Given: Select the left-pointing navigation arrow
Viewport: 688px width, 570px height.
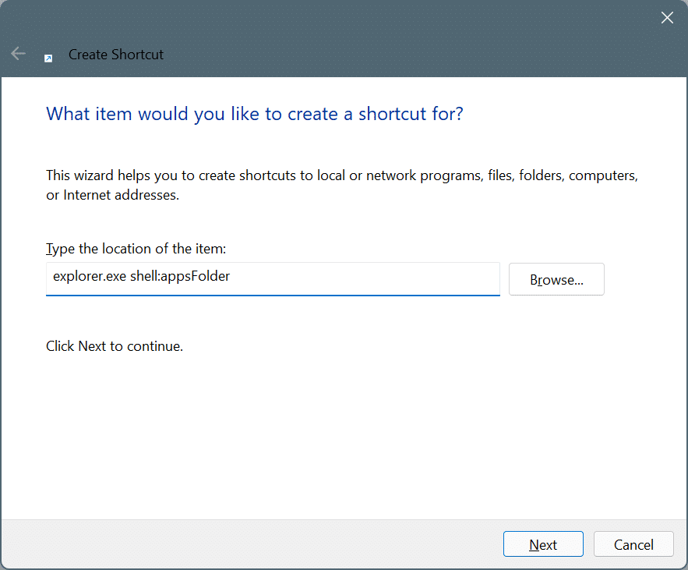Looking at the screenshot, I should coord(18,53).
